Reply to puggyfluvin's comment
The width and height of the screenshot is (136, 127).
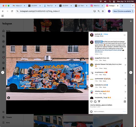pos(104,60)
